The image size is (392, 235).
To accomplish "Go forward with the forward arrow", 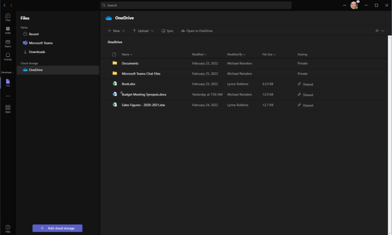I will coord(11,5).
